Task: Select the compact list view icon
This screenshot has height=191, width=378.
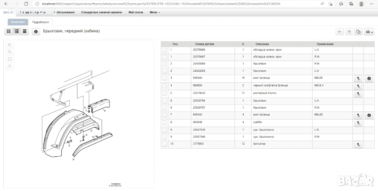Action: [x=24, y=32]
